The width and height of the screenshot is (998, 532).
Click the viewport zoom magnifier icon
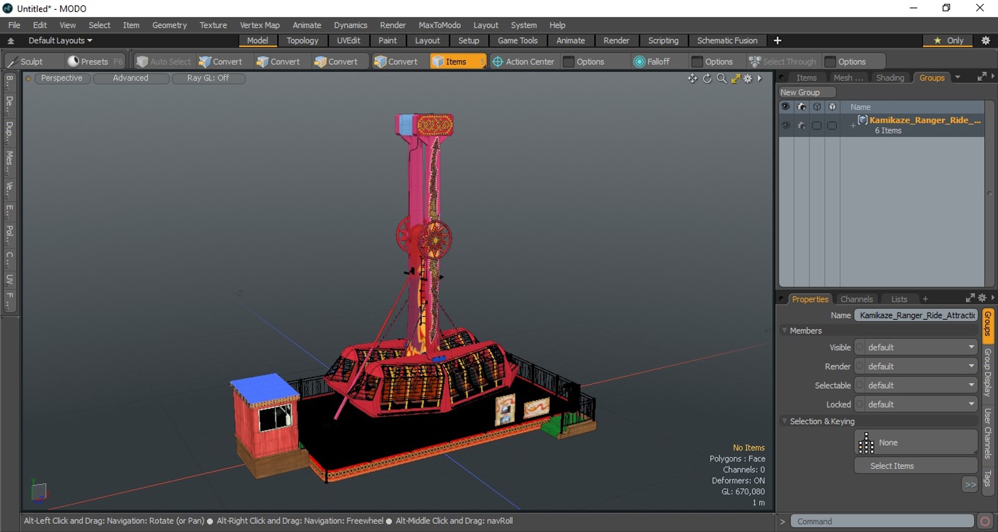[721, 78]
